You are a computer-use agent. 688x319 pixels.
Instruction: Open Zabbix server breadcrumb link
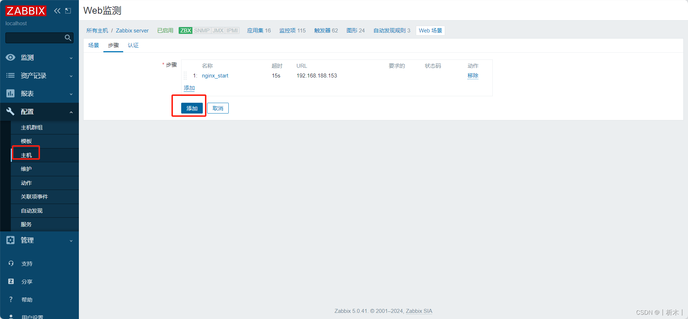click(132, 31)
